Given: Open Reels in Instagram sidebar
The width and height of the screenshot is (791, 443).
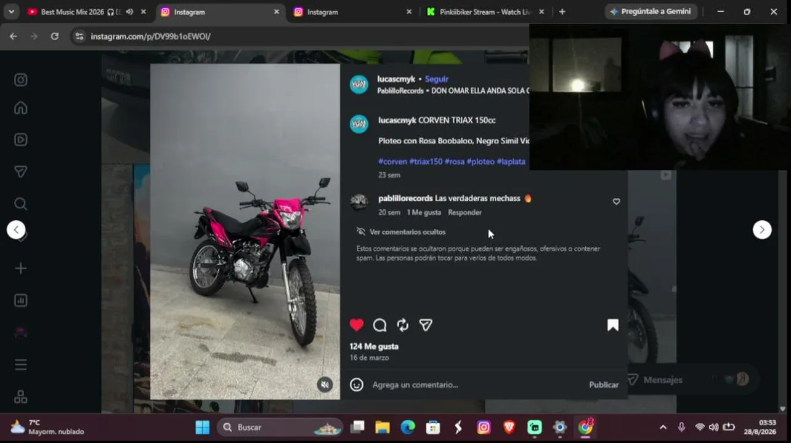Looking at the screenshot, I should [21, 140].
